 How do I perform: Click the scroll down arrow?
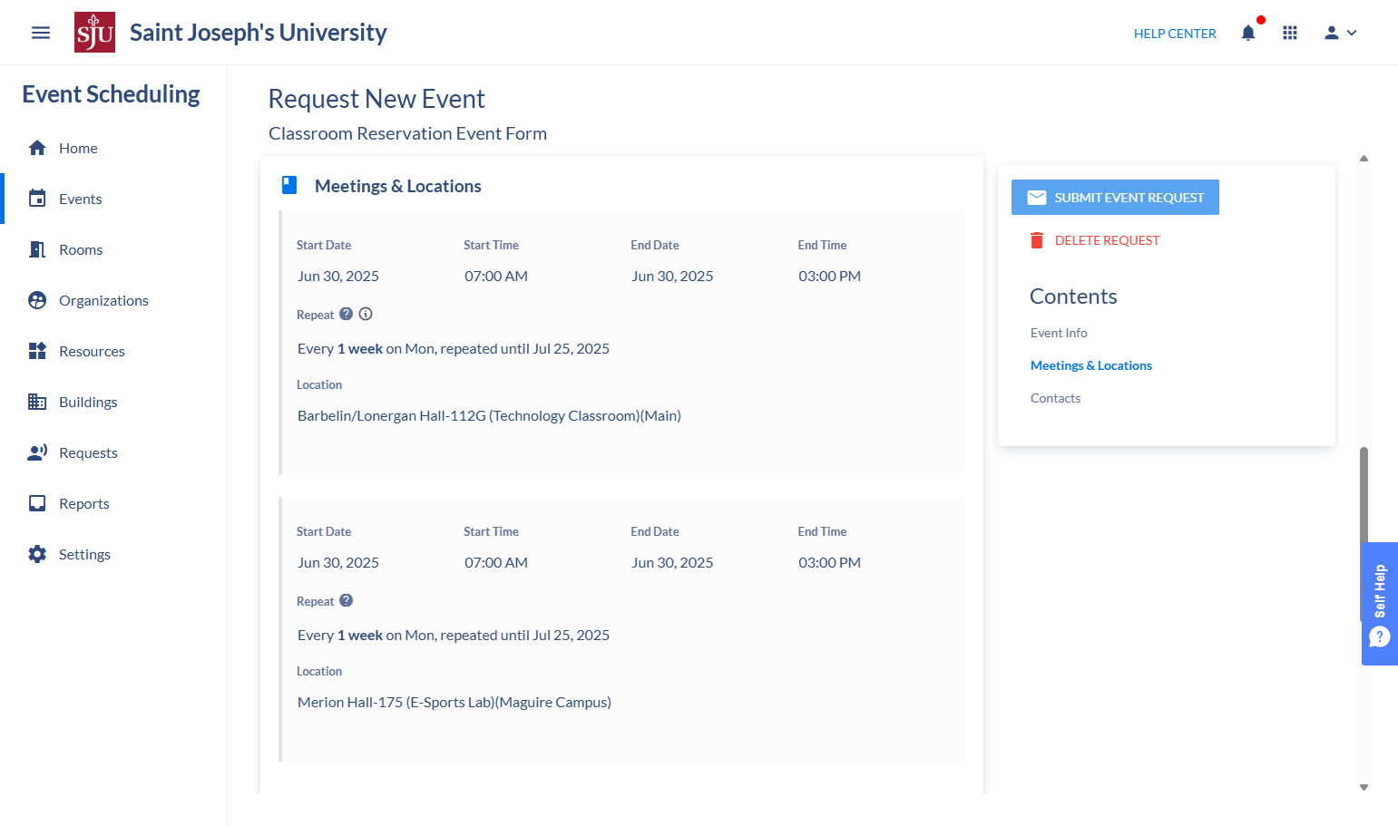1364,788
